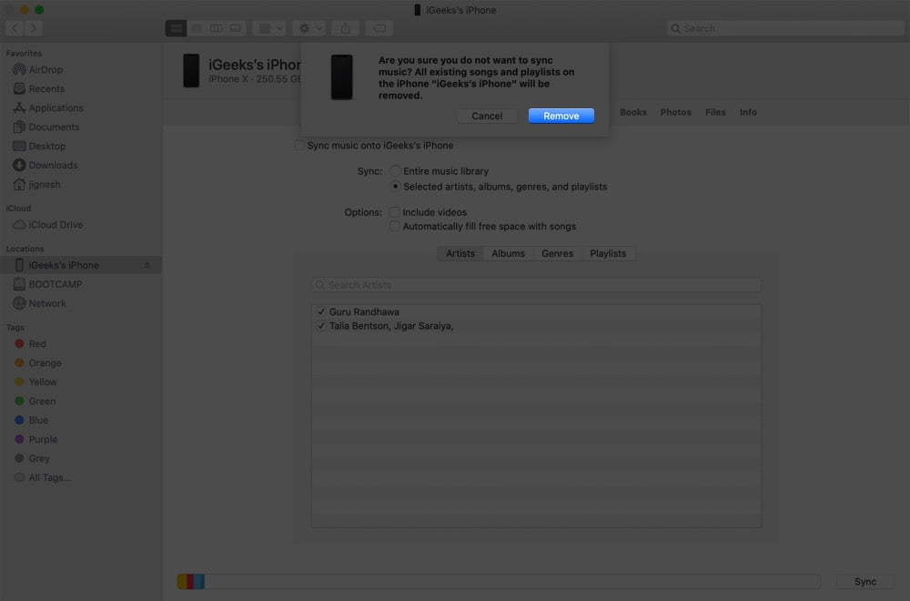910x601 pixels.
Task: Eject iGeeks's iPhone in sidebar
Action: (x=147, y=265)
